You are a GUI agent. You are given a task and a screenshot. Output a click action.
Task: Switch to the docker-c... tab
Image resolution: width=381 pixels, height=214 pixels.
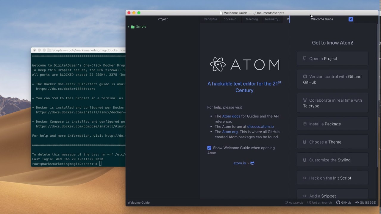point(231,19)
